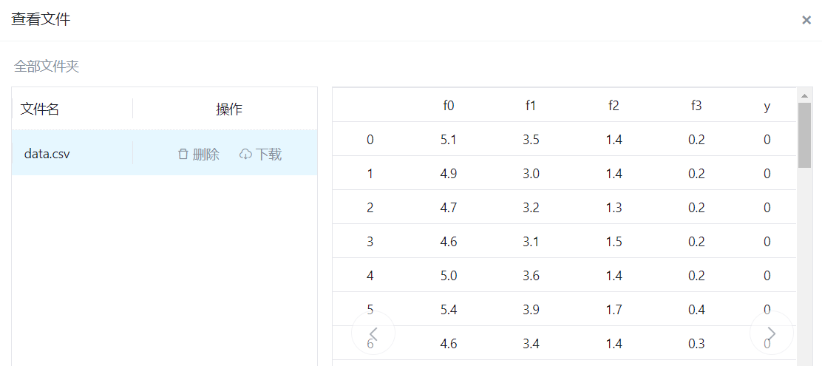This screenshot has width=822, height=366.
Task: Go to next page with right arrow
Action: coord(772,333)
